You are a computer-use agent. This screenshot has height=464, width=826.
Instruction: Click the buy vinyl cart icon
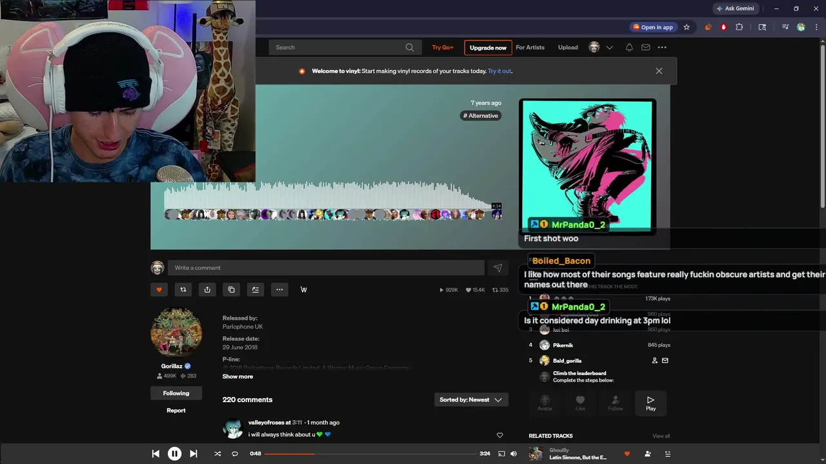(303, 290)
